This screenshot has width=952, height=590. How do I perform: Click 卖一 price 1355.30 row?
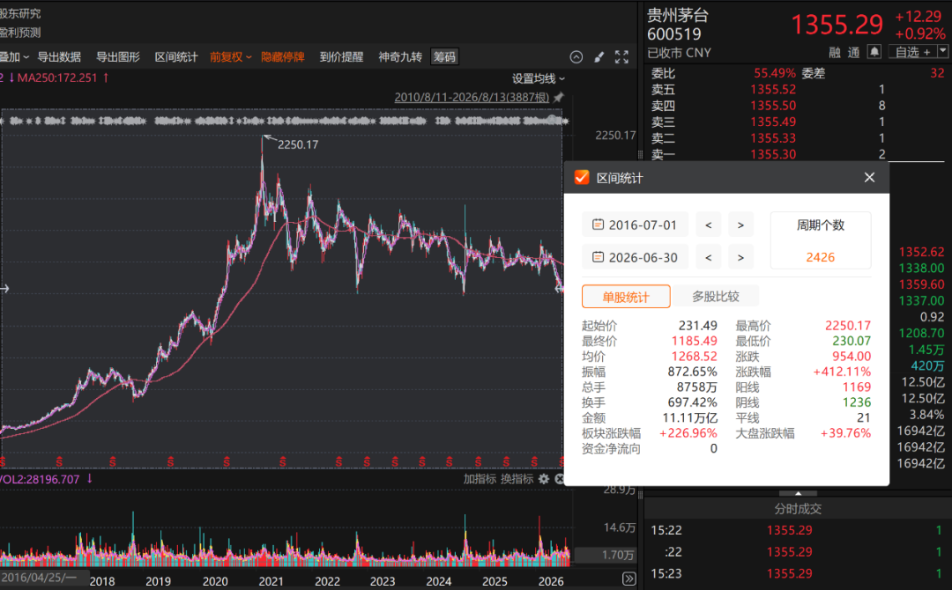click(x=768, y=155)
